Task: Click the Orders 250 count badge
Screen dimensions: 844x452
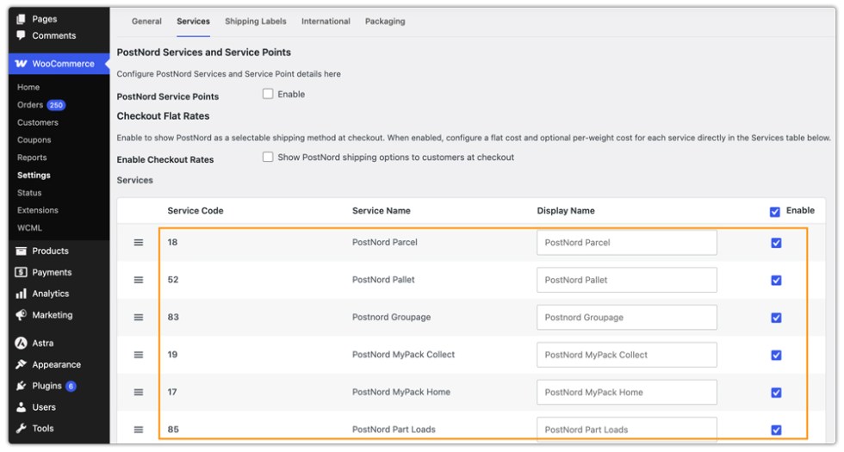Action: coord(56,105)
